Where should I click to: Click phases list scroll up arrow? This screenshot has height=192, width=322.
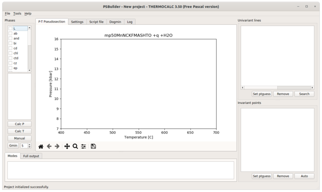(29, 27)
